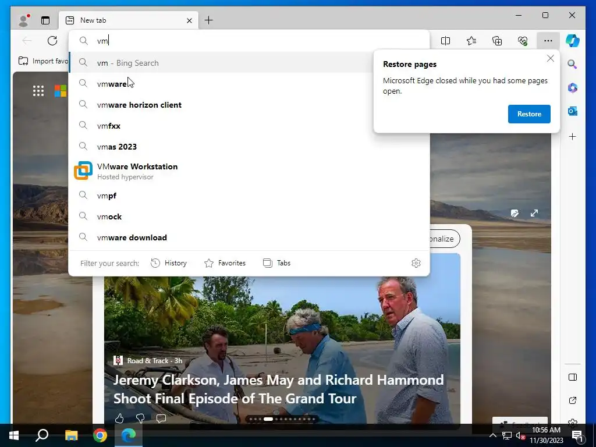This screenshot has height=447, width=596.
Task: Click the Restore button
Action: [x=529, y=114]
